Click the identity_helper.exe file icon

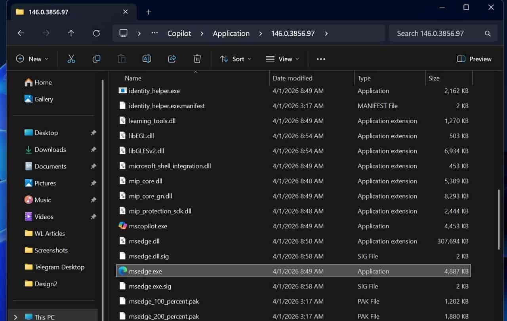tap(123, 91)
